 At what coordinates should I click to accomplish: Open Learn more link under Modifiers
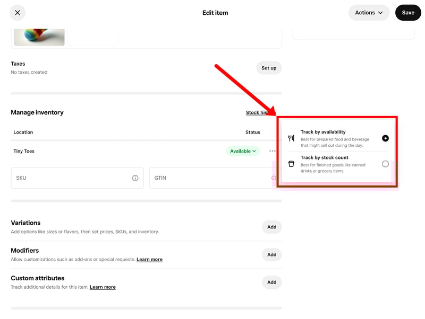(x=149, y=260)
